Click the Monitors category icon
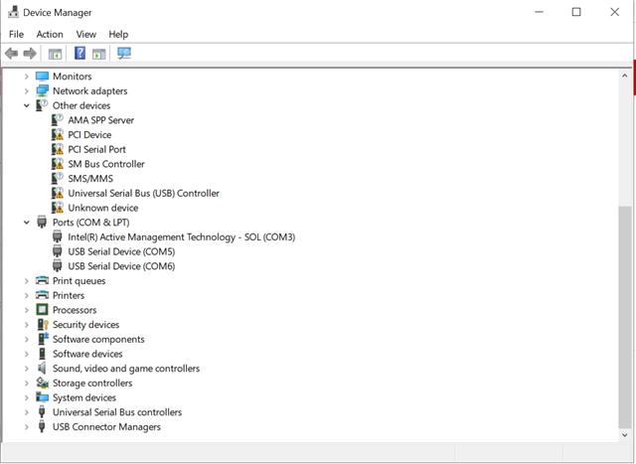This screenshot has height=464, width=636. tap(42, 77)
